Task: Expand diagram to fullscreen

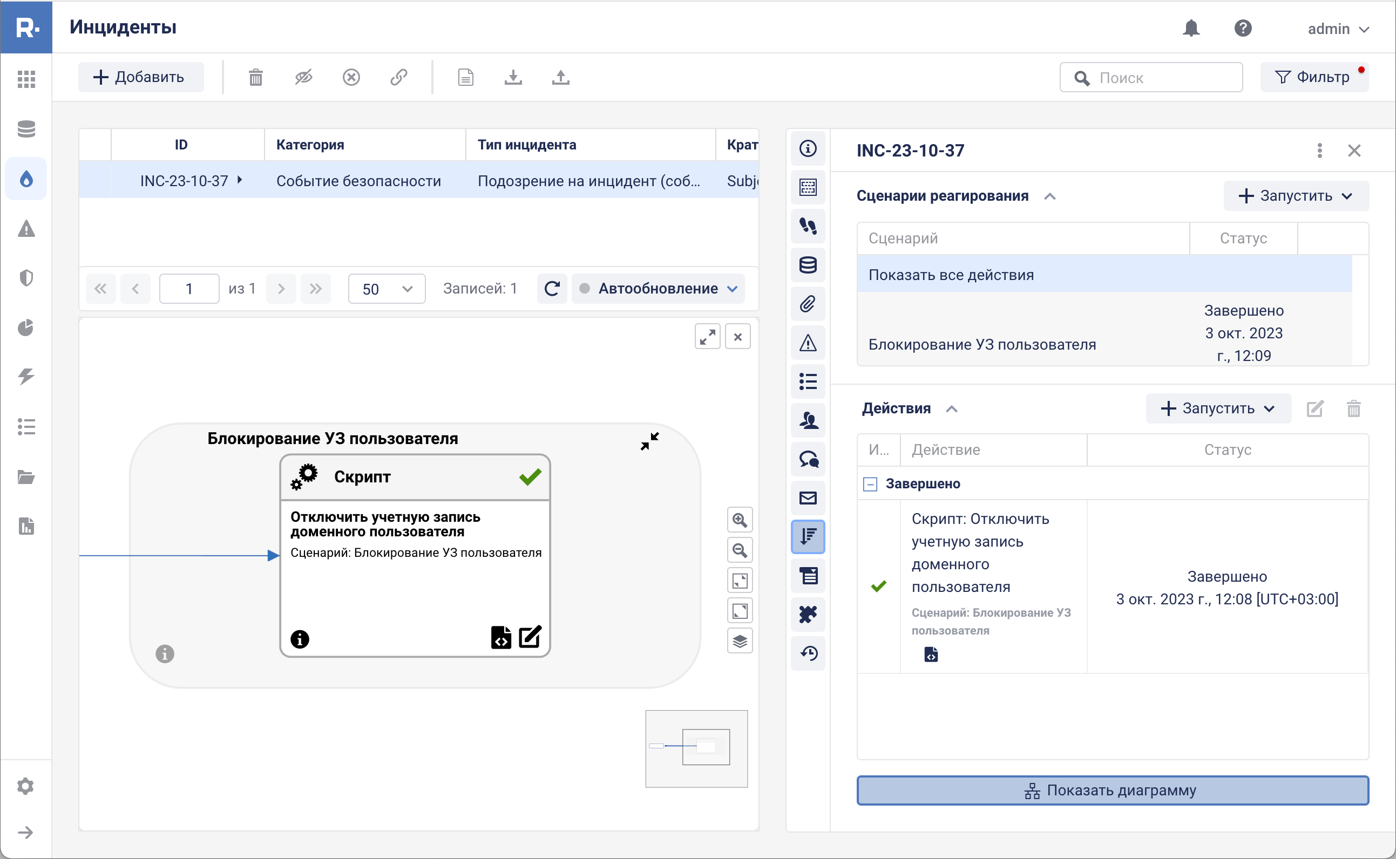Action: [707, 337]
